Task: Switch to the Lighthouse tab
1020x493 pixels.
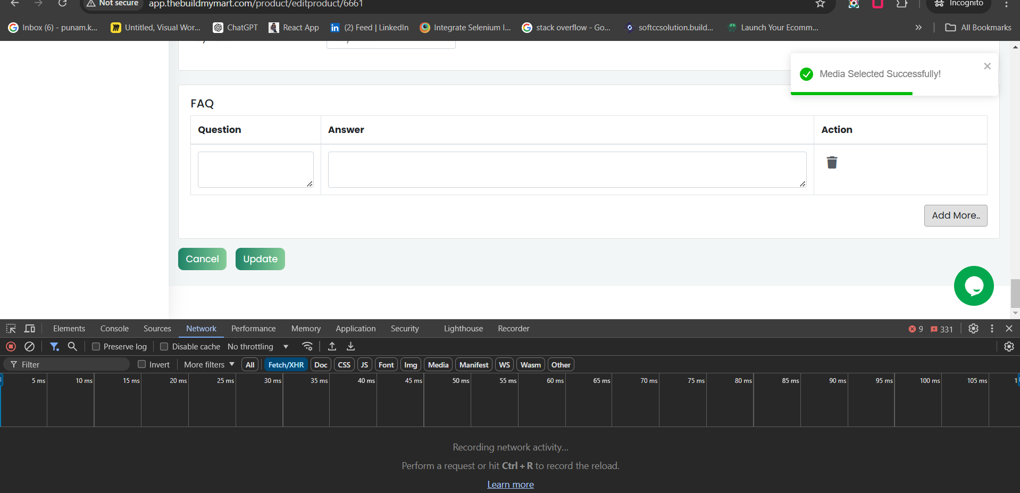Action: [x=463, y=329]
